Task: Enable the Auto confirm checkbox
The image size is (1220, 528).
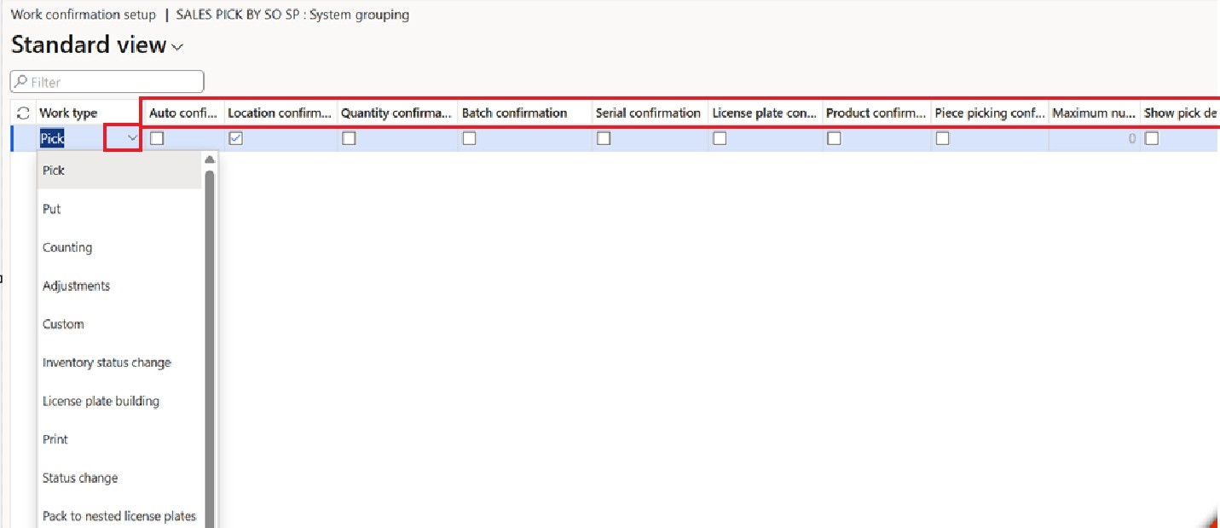Action: [x=157, y=138]
